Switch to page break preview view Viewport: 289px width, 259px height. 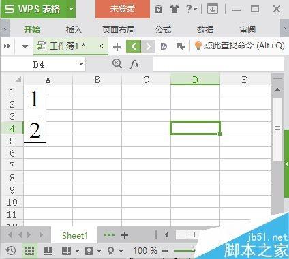pos(48,251)
